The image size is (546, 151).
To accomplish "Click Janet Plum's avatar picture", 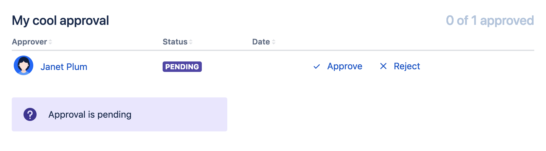I will point(24,65).
